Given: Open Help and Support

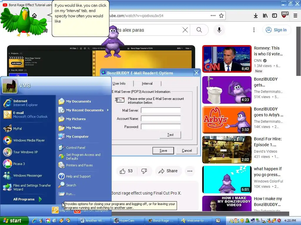Looking at the screenshot, I should pyautogui.click(x=74, y=176).
